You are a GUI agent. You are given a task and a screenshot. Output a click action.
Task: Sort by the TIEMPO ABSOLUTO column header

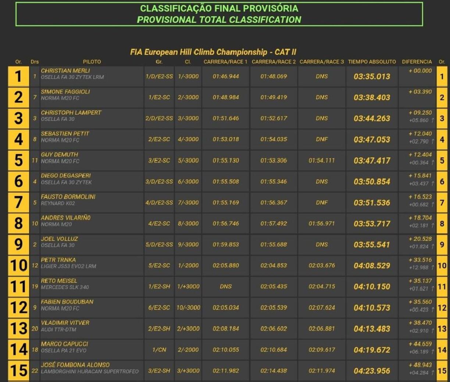coord(372,62)
